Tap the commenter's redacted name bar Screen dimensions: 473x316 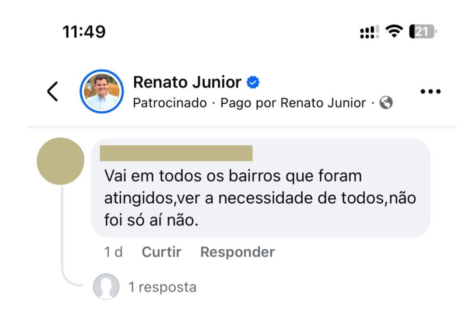click(176, 153)
